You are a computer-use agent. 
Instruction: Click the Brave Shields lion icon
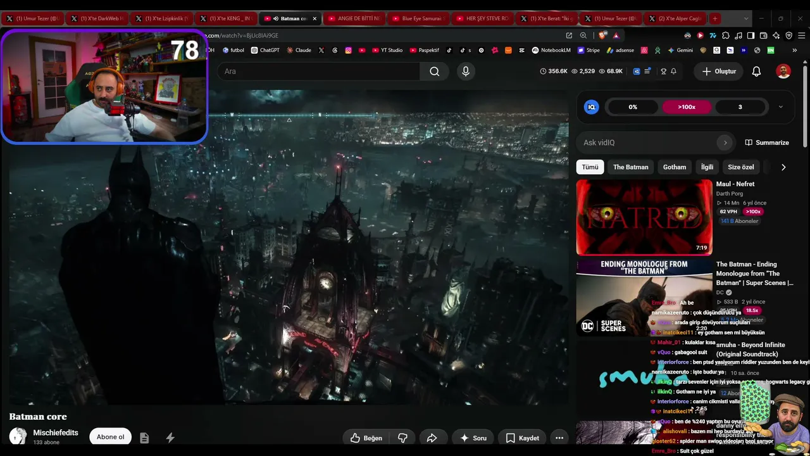(602, 35)
